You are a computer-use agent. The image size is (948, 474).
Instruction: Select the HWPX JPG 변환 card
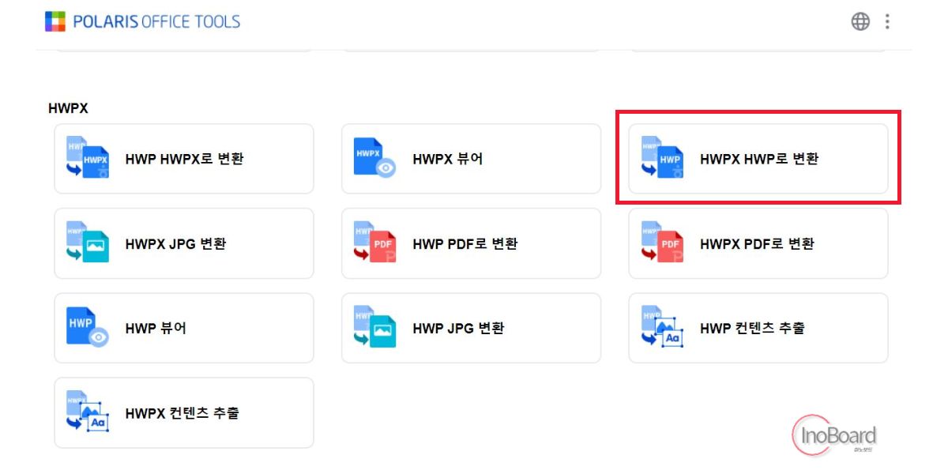click(x=184, y=243)
